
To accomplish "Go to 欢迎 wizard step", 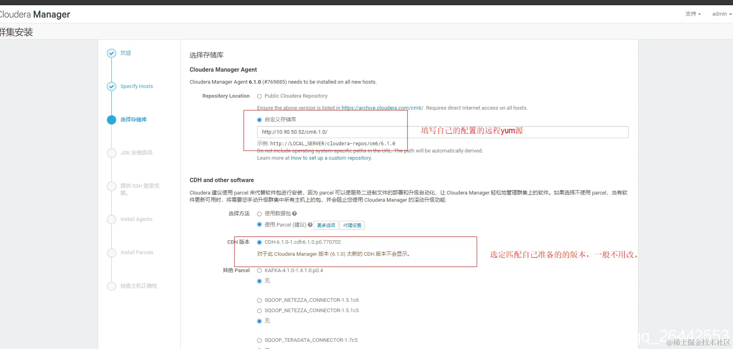I will click(x=126, y=53).
